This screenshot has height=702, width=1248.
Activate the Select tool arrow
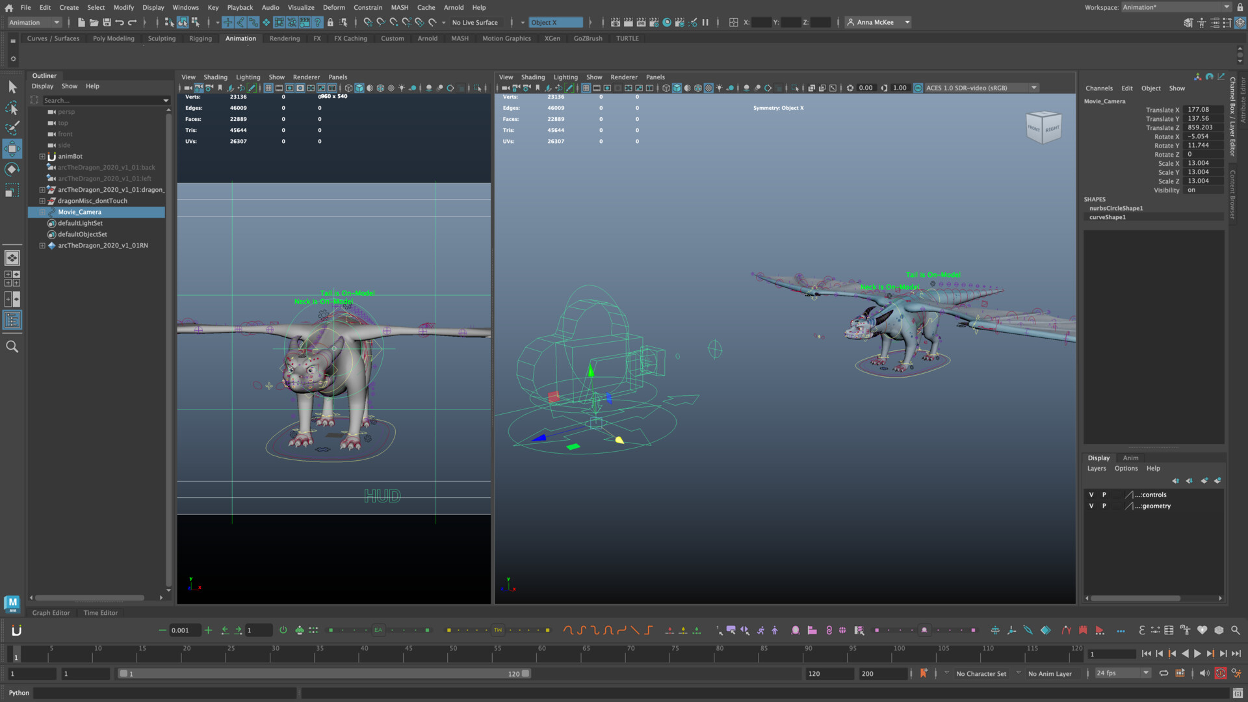pyautogui.click(x=12, y=87)
